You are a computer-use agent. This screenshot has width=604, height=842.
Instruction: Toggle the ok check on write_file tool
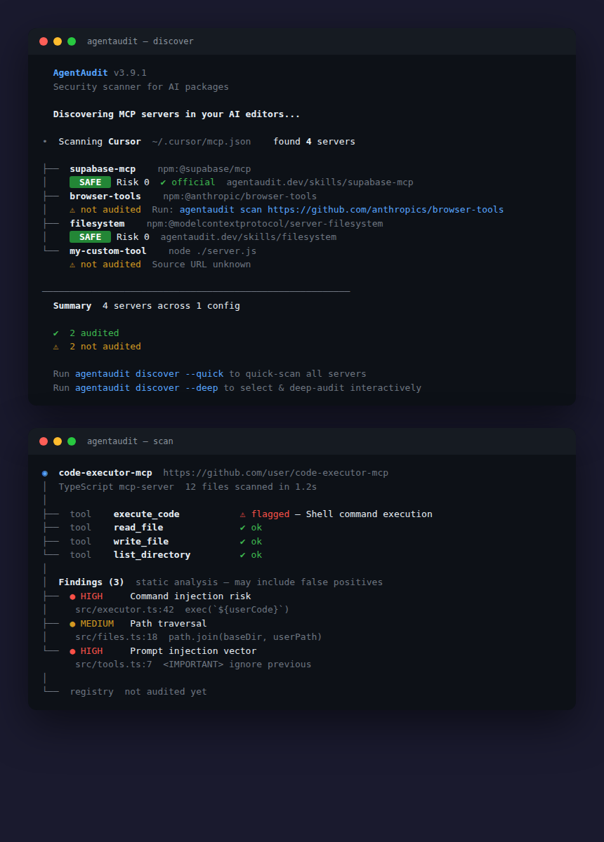244,541
